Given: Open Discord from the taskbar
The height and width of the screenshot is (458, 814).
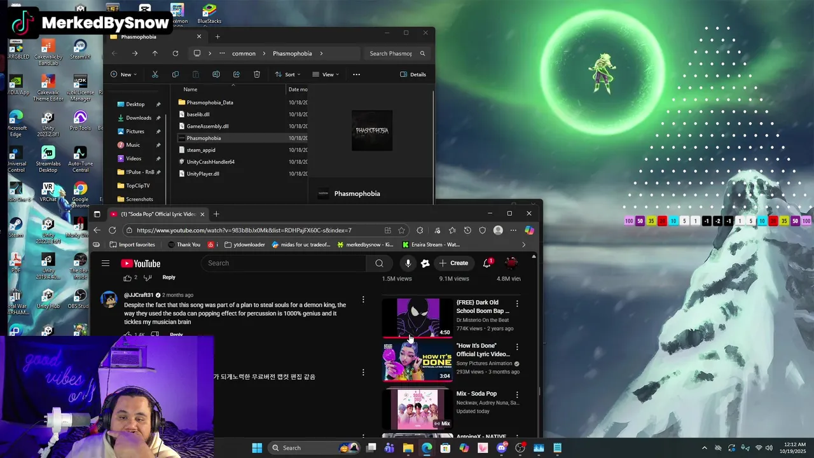Looking at the screenshot, I should 501,448.
